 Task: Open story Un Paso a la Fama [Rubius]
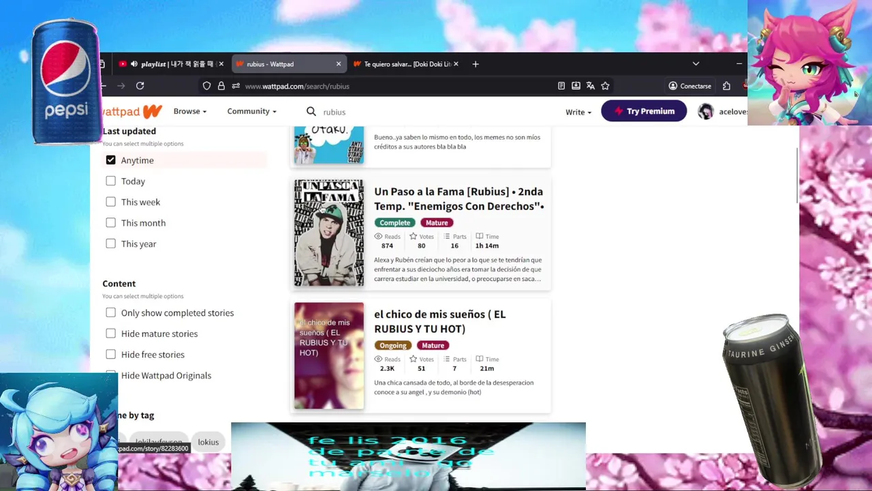pyautogui.click(x=458, y=199)
